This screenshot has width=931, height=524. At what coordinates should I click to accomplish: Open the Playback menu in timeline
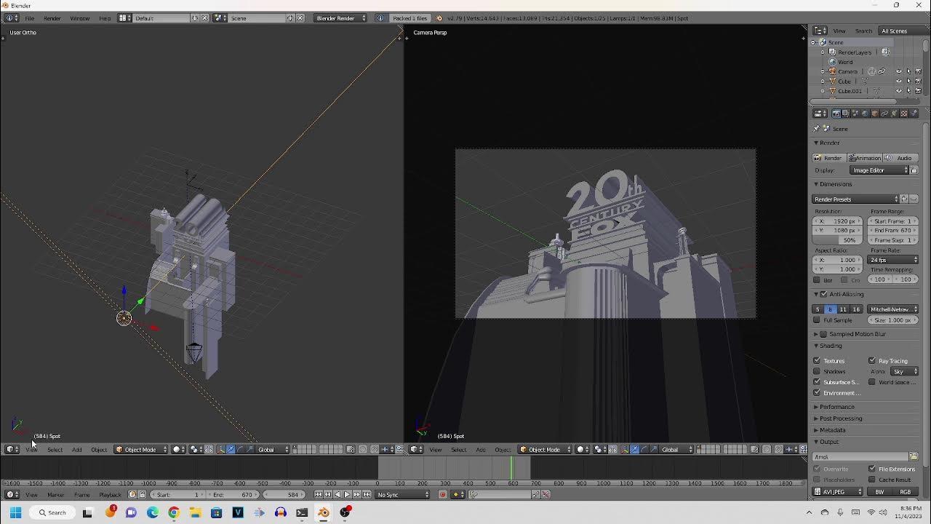click(x=110, y=495)
